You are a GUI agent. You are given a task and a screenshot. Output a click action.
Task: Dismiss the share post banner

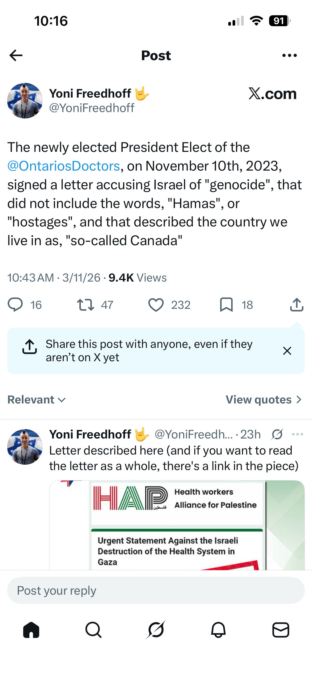point(287,351)
